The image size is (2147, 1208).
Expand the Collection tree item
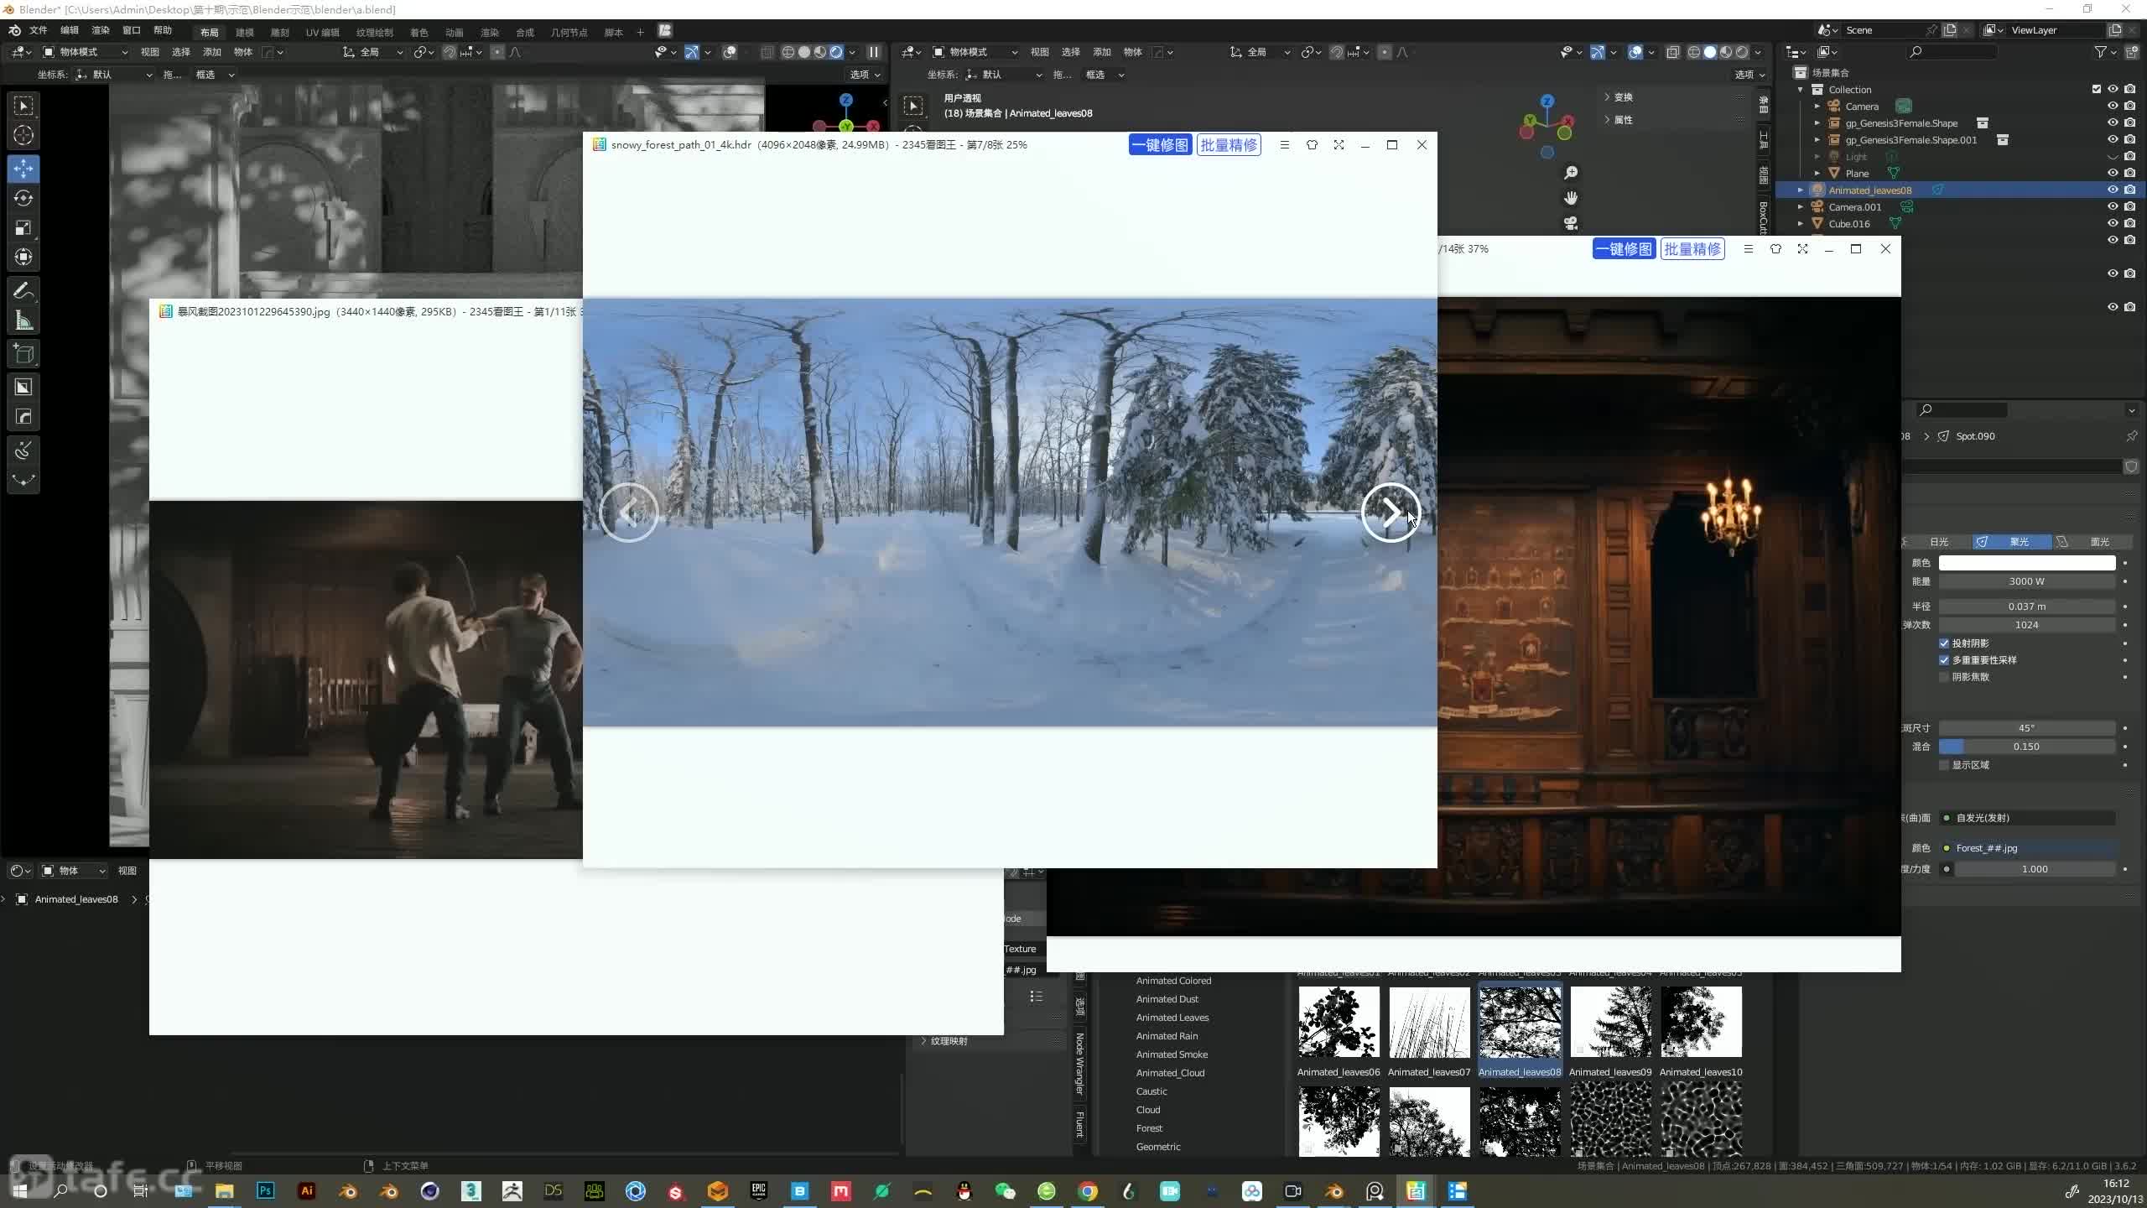(x=1800, y=90)
